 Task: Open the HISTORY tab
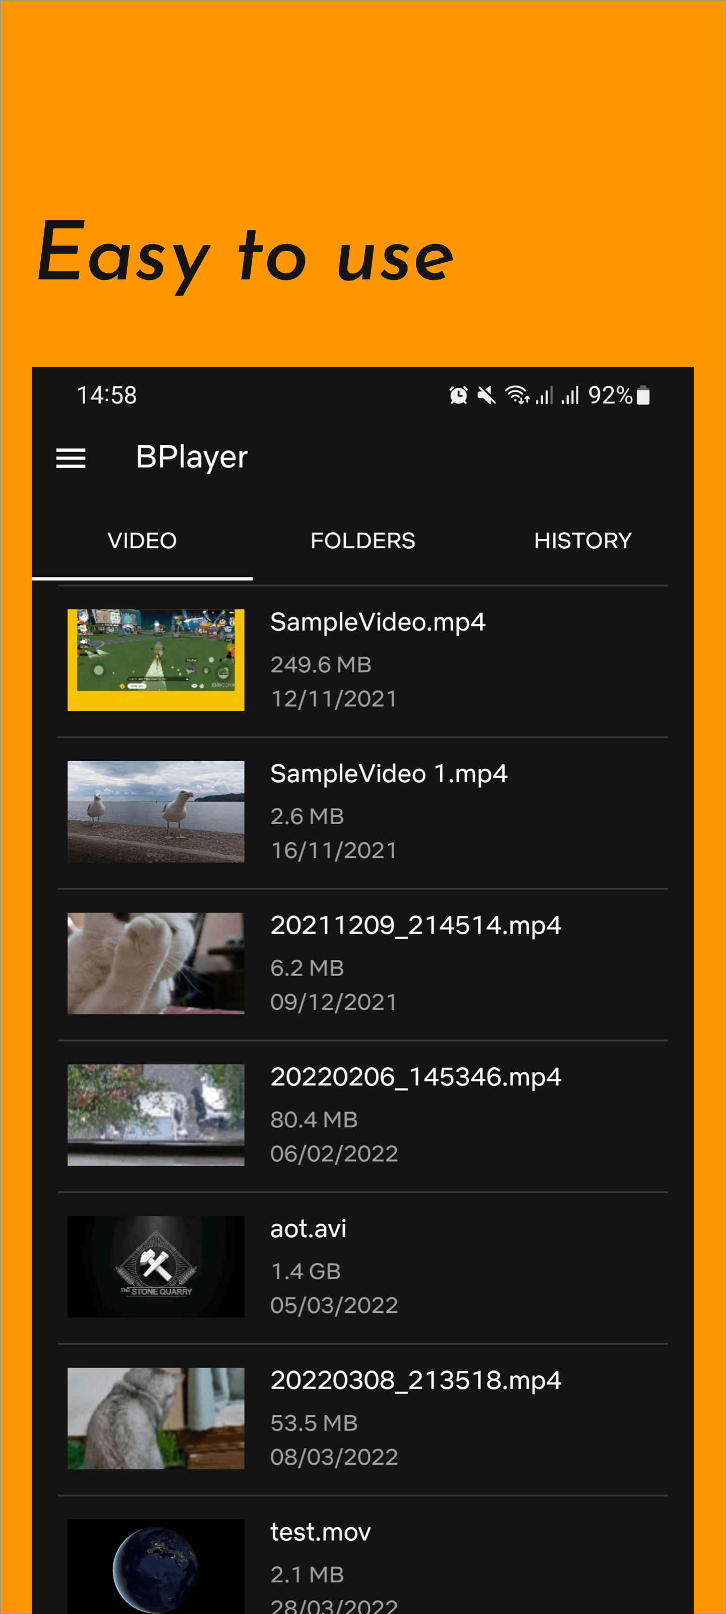click(x=582, y=541)
